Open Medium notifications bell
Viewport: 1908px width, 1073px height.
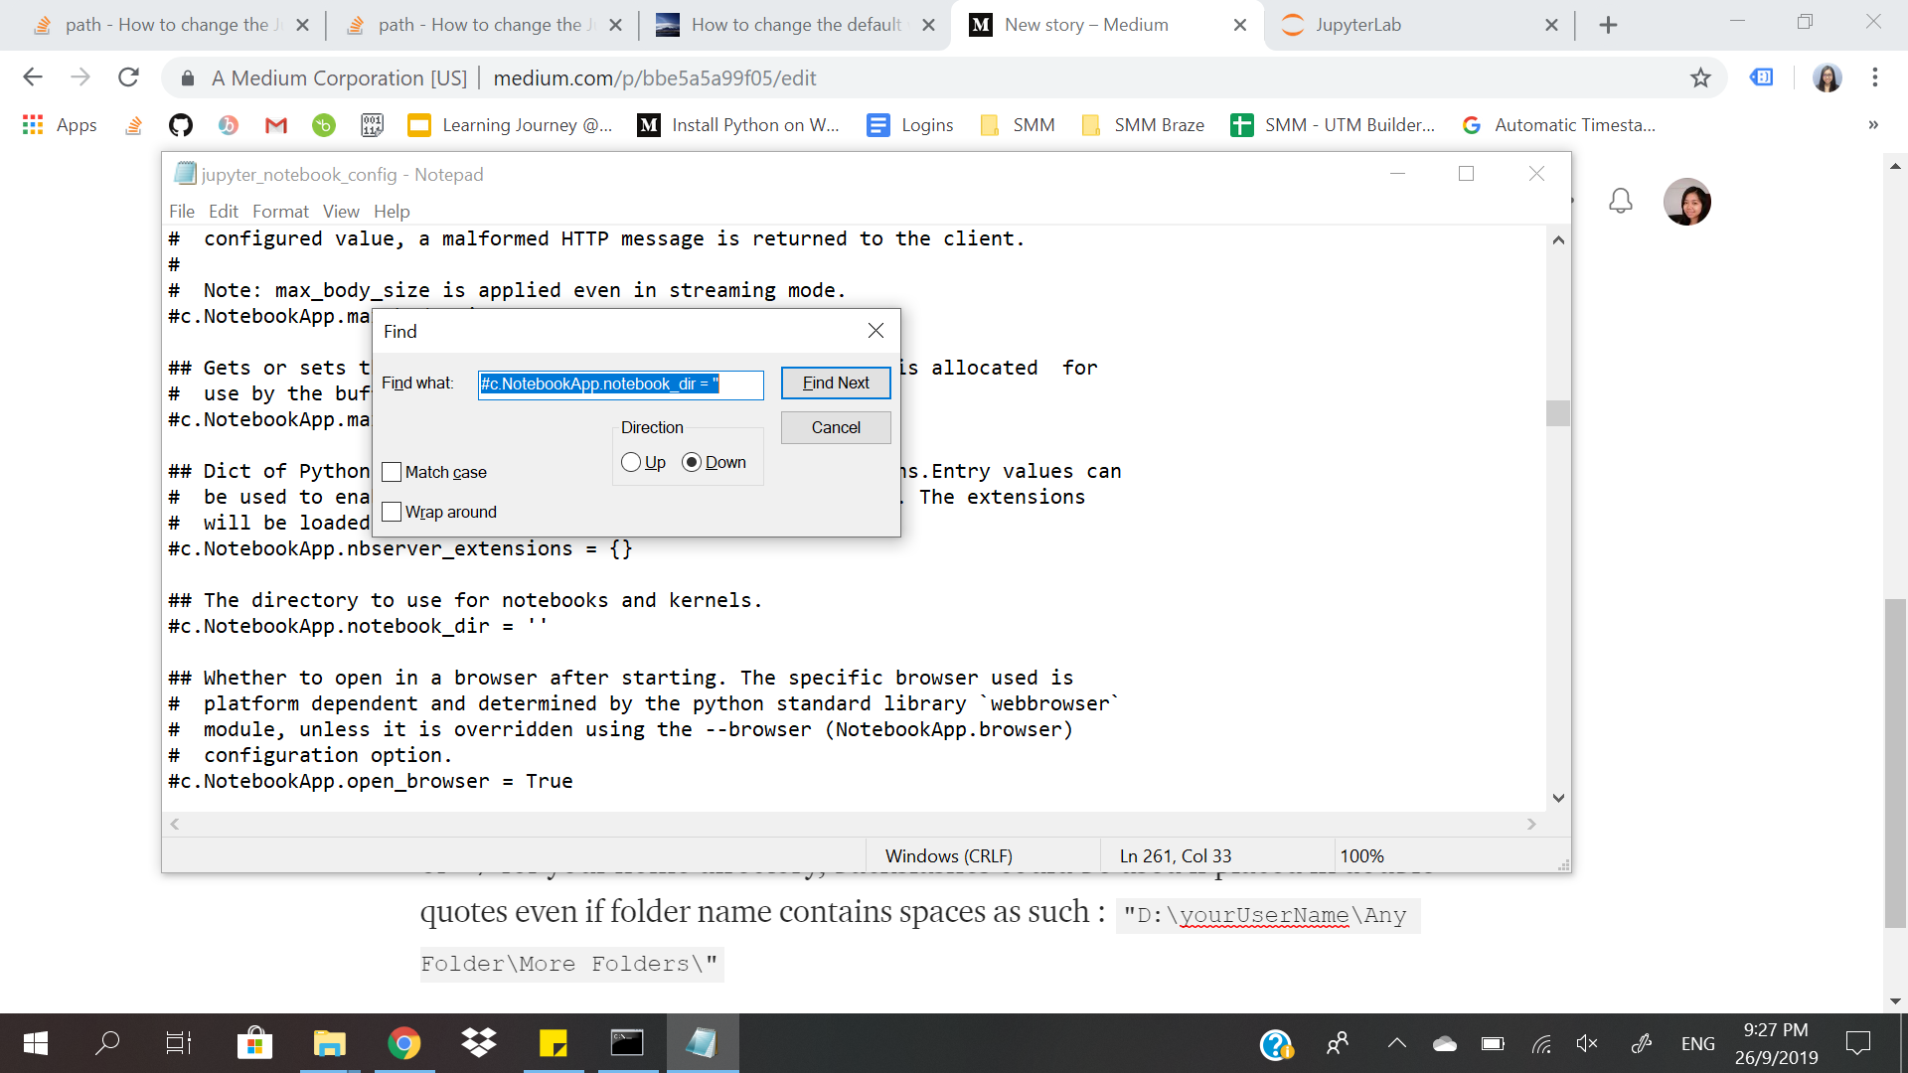click(x=1620, y=202)
